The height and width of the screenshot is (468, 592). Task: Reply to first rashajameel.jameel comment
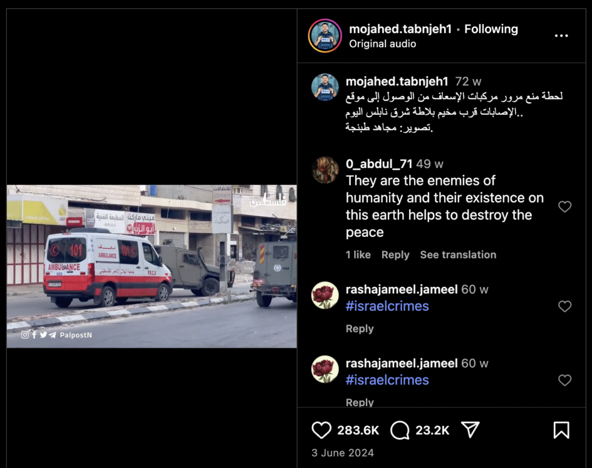[x=360, y=329]
